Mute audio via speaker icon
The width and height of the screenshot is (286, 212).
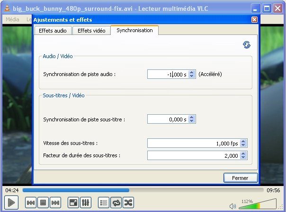[x=232, y=206]
